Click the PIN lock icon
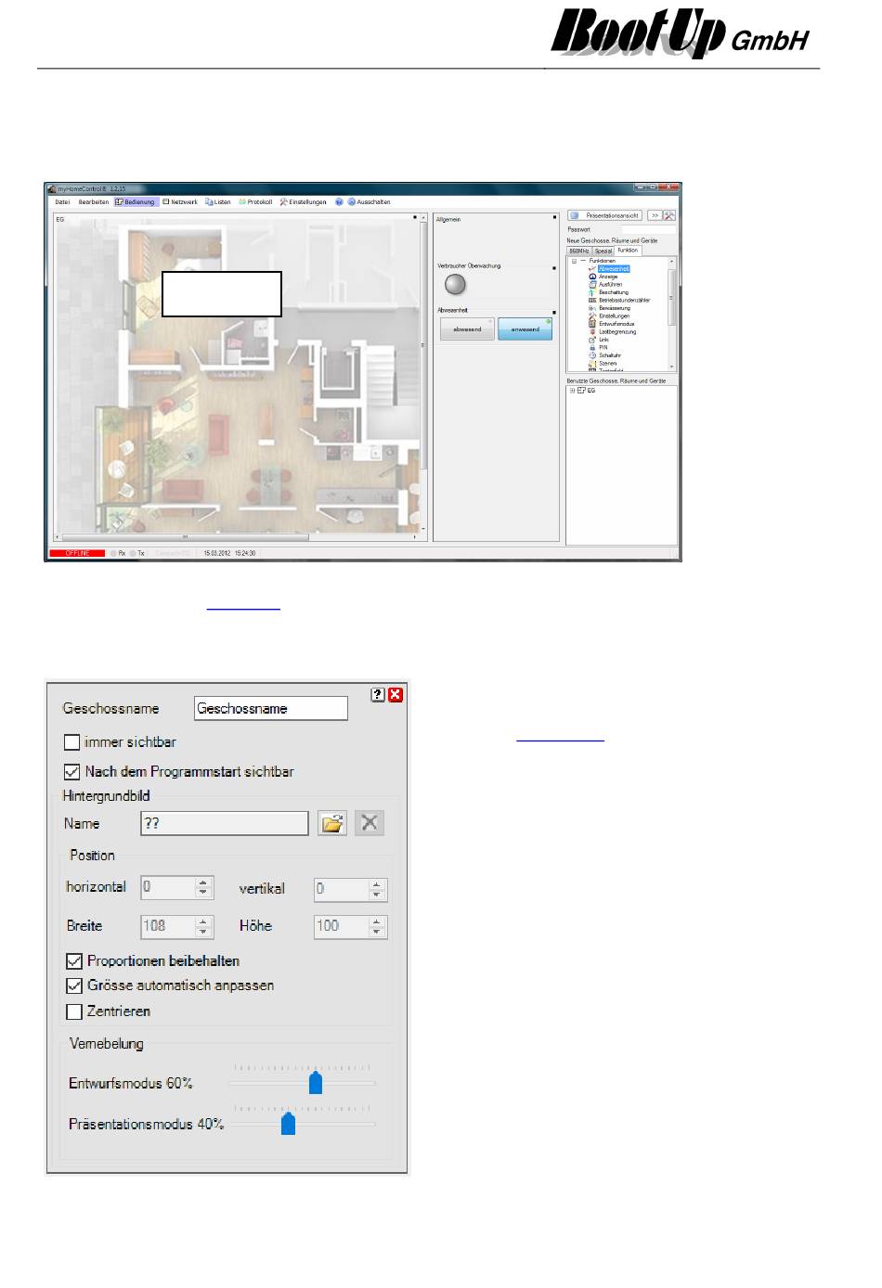Viewport: 882px width, 1288px height. pyautogui.click(x=592, y=347)
